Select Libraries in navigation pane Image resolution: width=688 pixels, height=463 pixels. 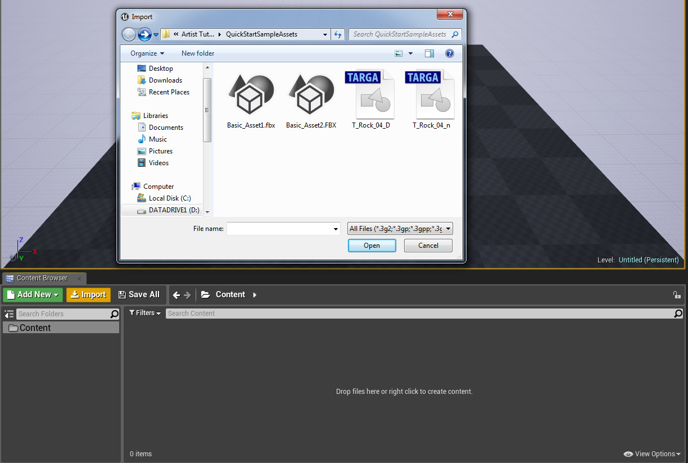tap(150, 116)
